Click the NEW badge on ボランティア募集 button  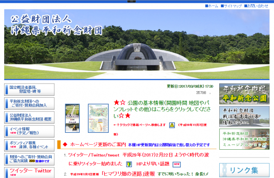pyautogui.click(x=13, y=147)
